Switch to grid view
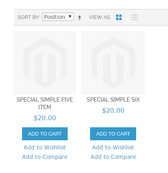This screenshot has width=168, height=173. [x=119, y=17]
